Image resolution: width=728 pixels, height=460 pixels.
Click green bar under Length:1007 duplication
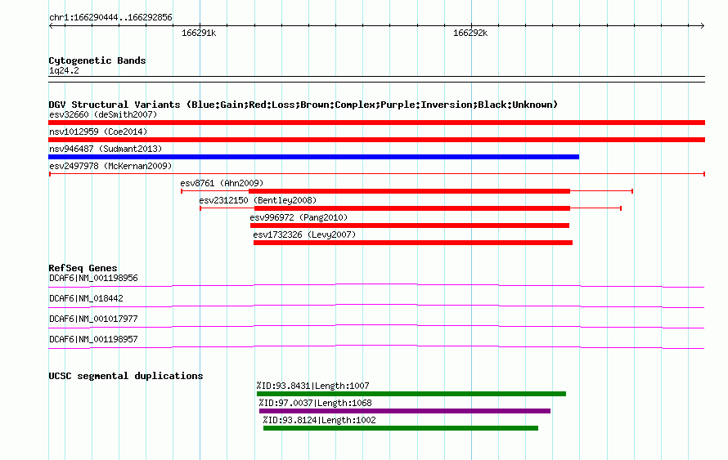tap(411, 394)
